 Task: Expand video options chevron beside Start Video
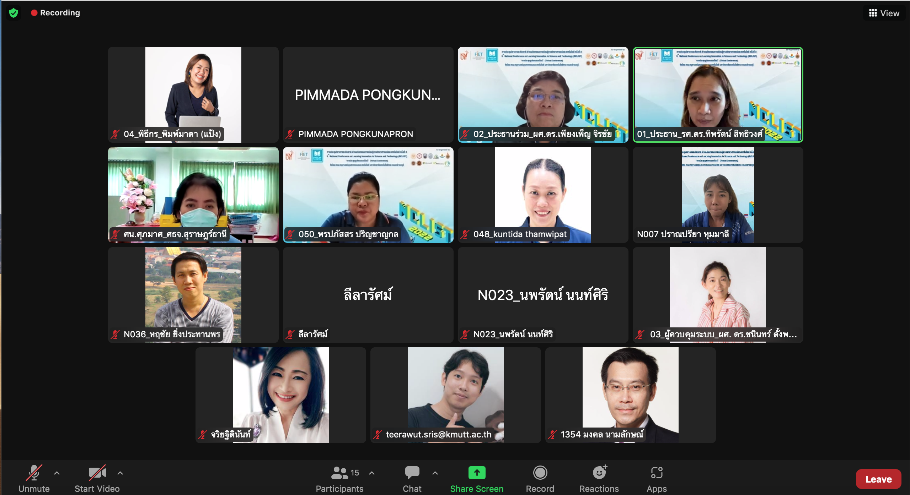coord(120,473)
